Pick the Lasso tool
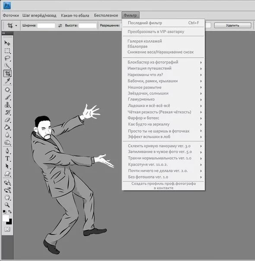The image size is (255, 261). pos(7,58)
